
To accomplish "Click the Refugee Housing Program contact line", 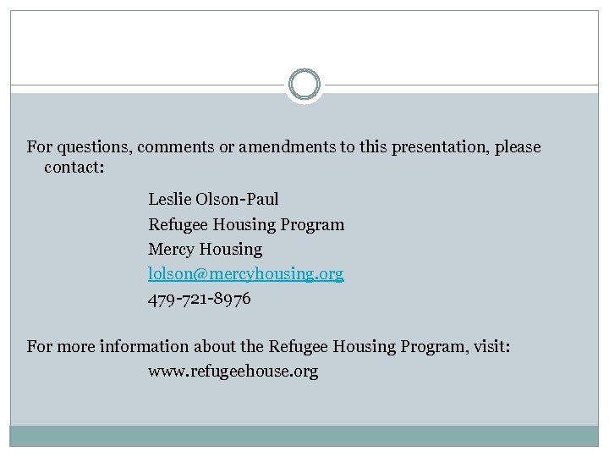I will coord(246,224).
